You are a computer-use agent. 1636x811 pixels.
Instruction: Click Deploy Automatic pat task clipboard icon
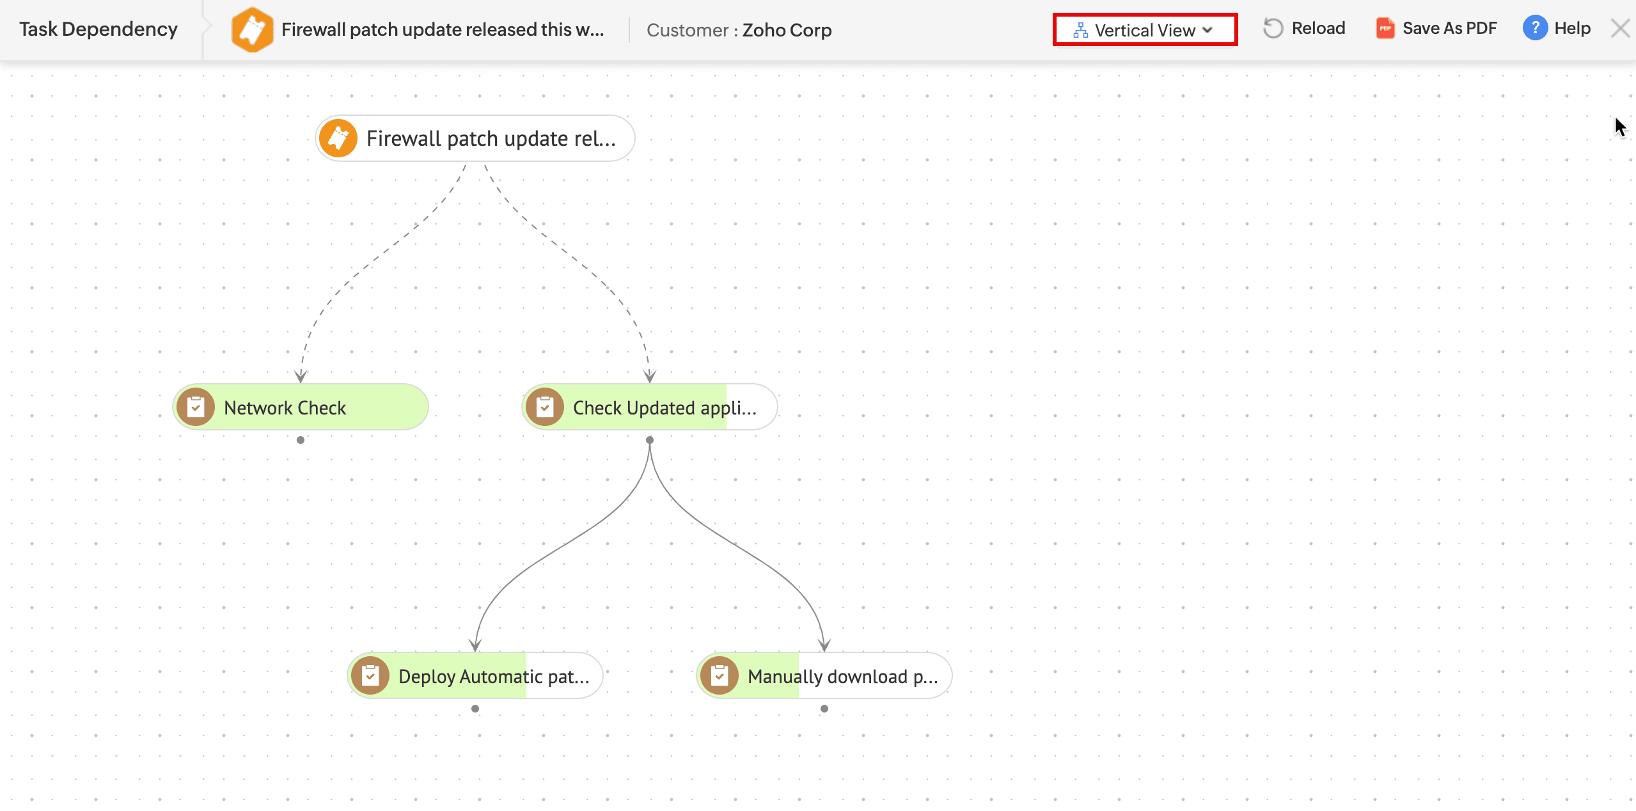[370, 675]
